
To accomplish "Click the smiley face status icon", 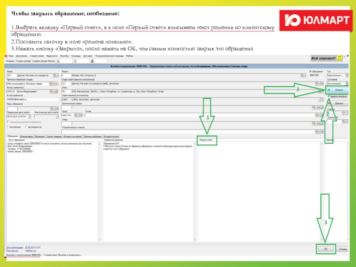I will tap(340, 58).
